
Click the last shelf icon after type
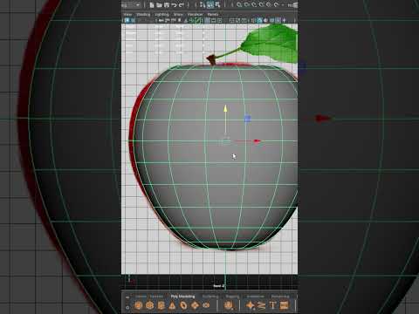pyautogui.click(x=284, y=305)
